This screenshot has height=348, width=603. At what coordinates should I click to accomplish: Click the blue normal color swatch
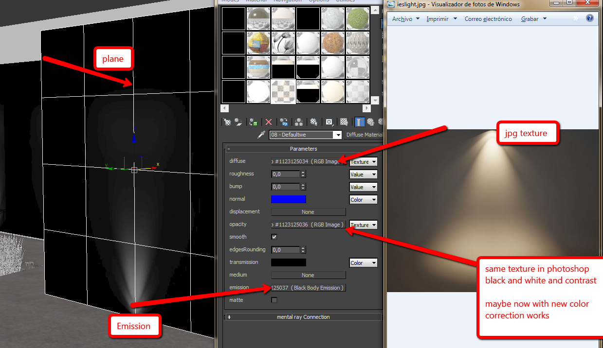point(289,199)
